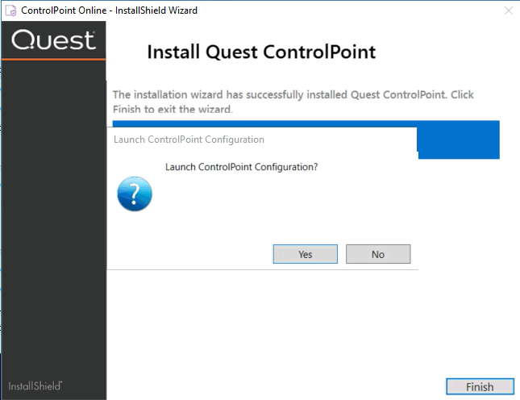Click the empty title bar space before Close

click(x=363, y=10)
